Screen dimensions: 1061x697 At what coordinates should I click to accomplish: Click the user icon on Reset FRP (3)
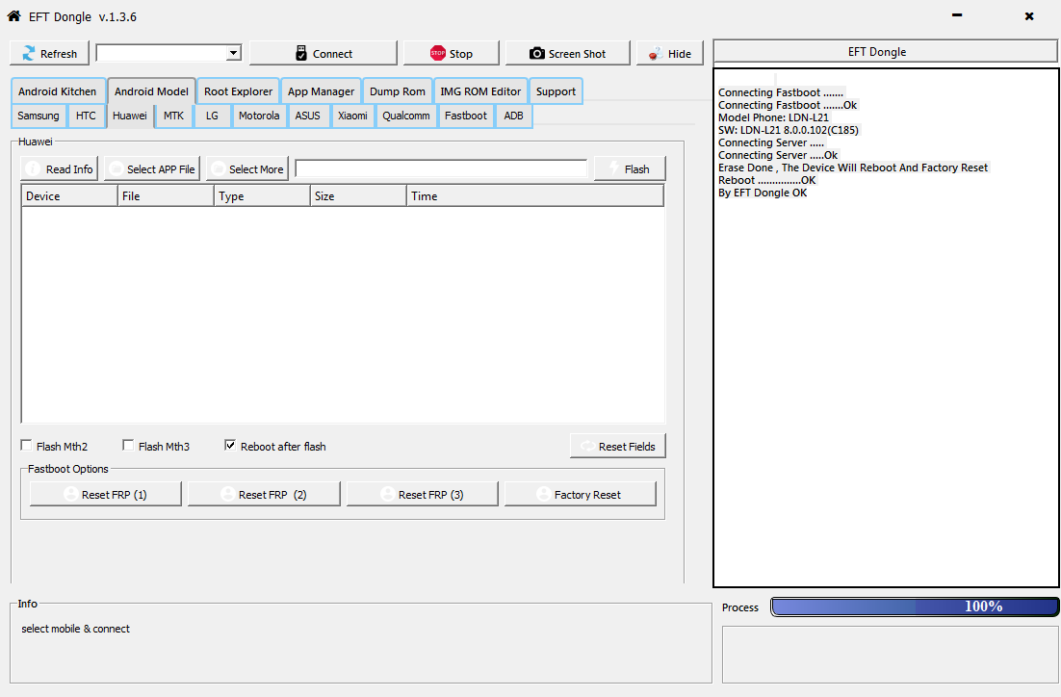click(388, 494)
